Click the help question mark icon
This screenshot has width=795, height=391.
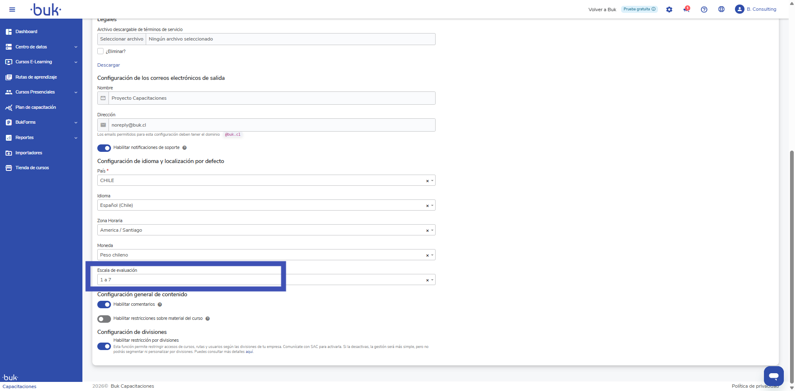704,10
